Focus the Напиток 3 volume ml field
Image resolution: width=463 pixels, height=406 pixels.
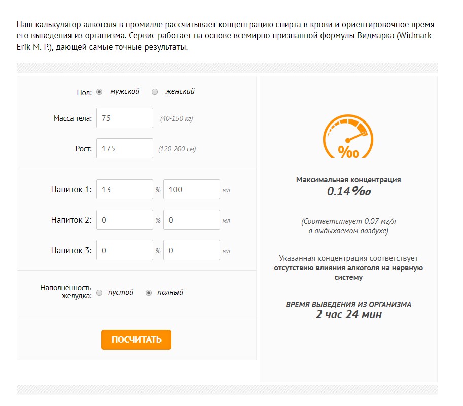(x=192, y=250)
